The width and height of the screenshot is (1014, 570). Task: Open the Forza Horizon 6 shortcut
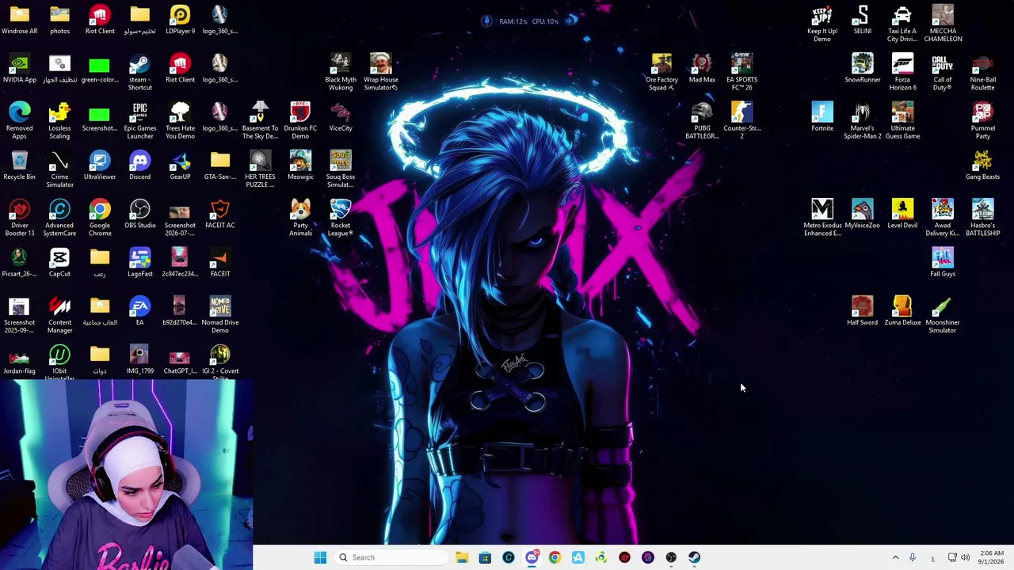902,73
